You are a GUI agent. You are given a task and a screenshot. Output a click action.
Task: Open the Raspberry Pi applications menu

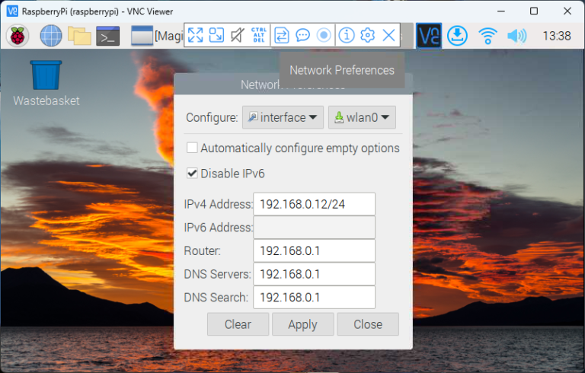[18, 35]
